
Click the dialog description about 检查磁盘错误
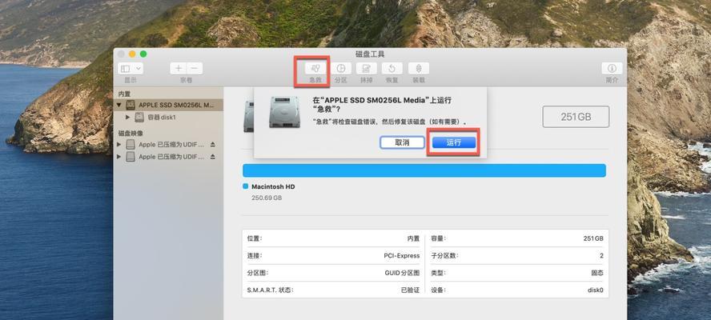click(389, 122)
